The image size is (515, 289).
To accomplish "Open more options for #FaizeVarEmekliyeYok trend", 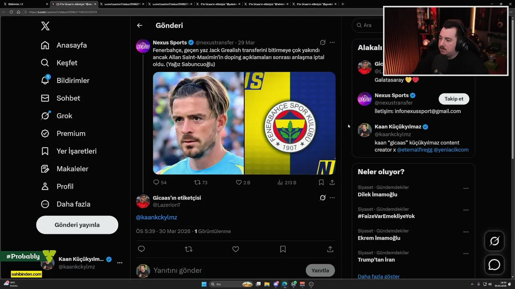I will pos(466,210).
